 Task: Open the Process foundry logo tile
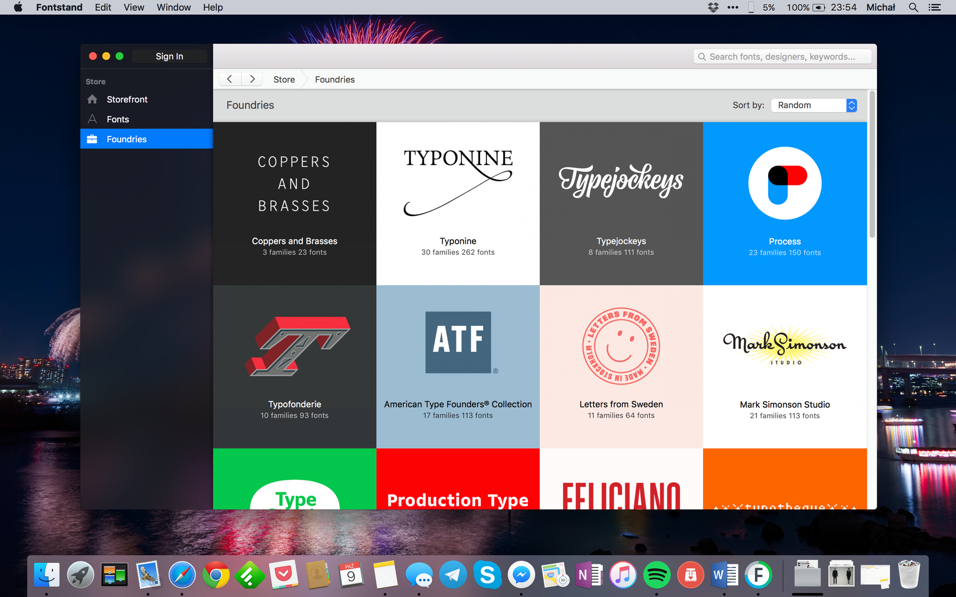785,203
